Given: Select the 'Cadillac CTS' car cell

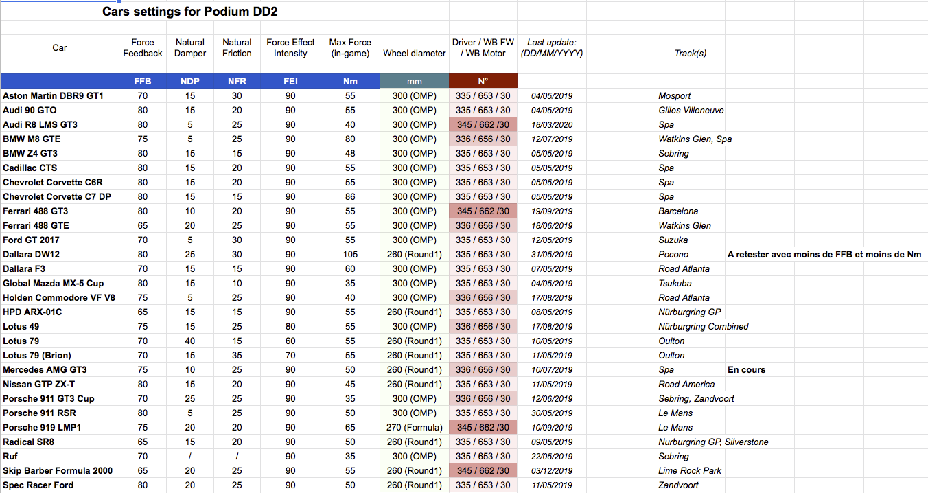Looking at the screenshot, I should point(60,168).
